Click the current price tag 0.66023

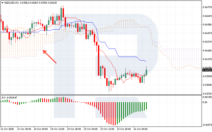click(x=207, y=70)
